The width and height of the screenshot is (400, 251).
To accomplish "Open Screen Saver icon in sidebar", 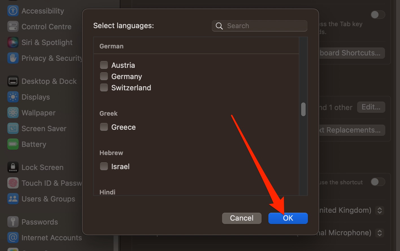I will 13,128.
